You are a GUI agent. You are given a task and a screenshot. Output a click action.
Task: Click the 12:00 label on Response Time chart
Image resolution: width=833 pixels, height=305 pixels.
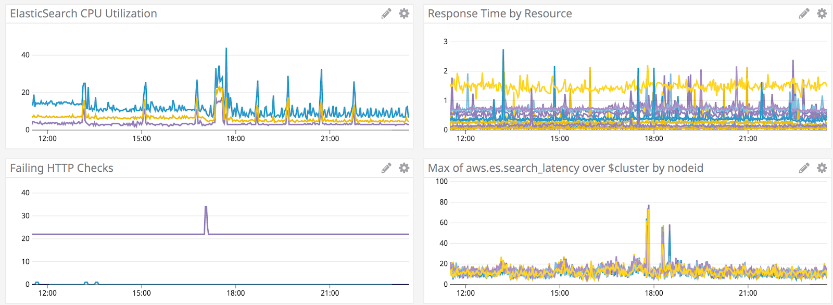465,138
